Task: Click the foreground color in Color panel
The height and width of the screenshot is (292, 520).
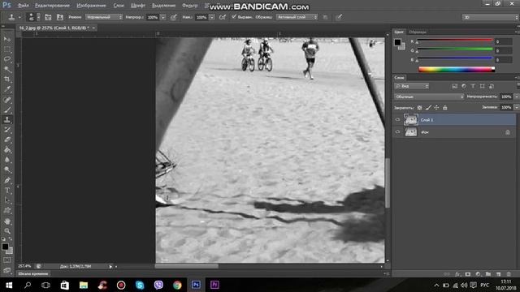Action: (397, 42)
